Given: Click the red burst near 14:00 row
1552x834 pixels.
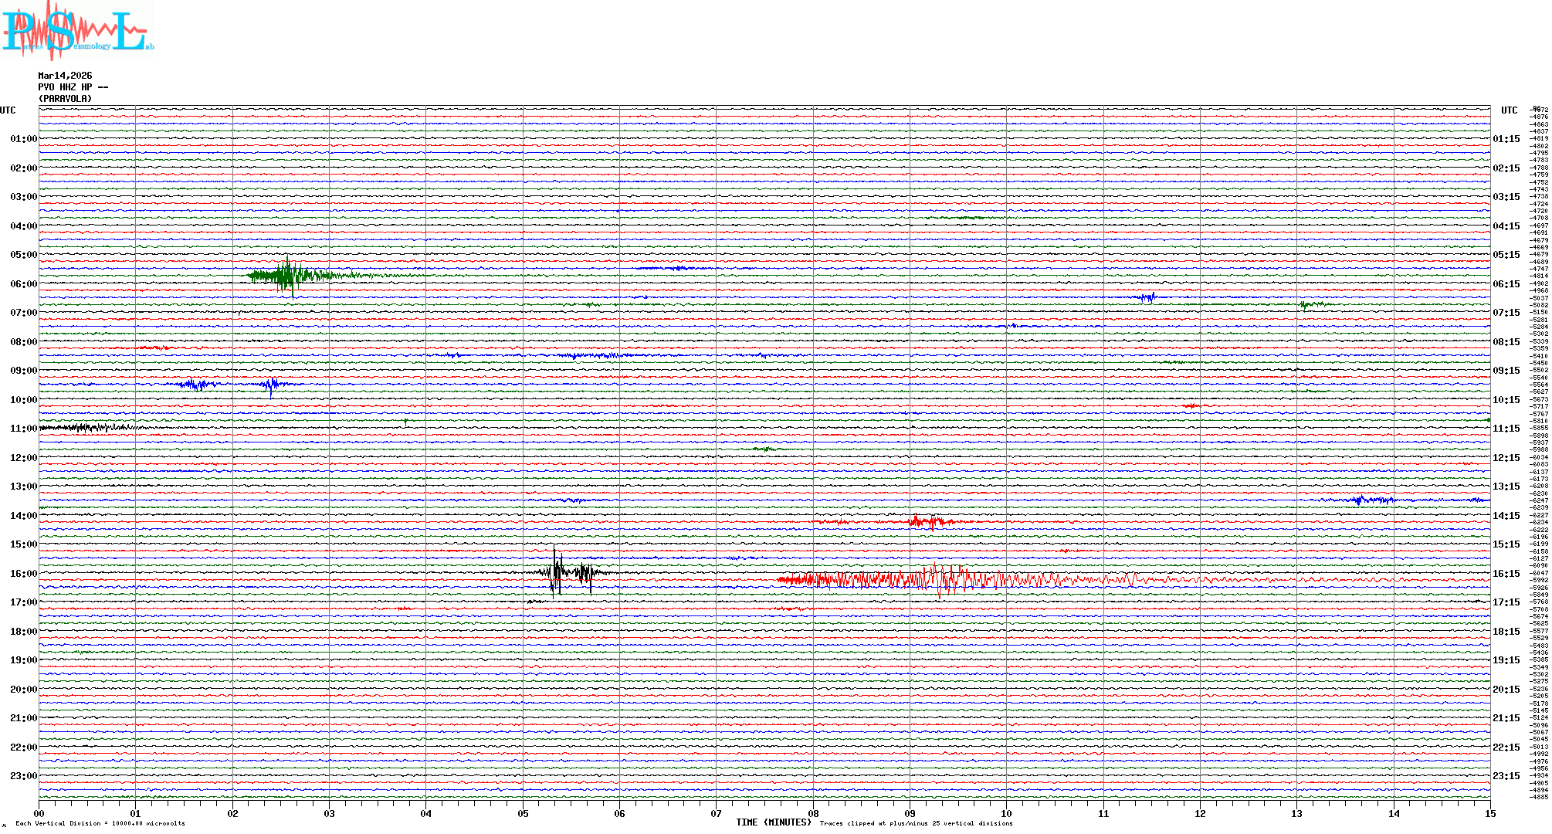Looking at the screenshot, I should pyautogui.click(x=925, y=521).
